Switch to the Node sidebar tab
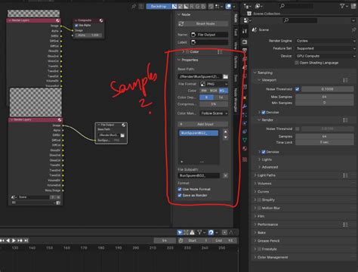Image resolution: width=358 pixels, height=272 pixels. (236, 18)
